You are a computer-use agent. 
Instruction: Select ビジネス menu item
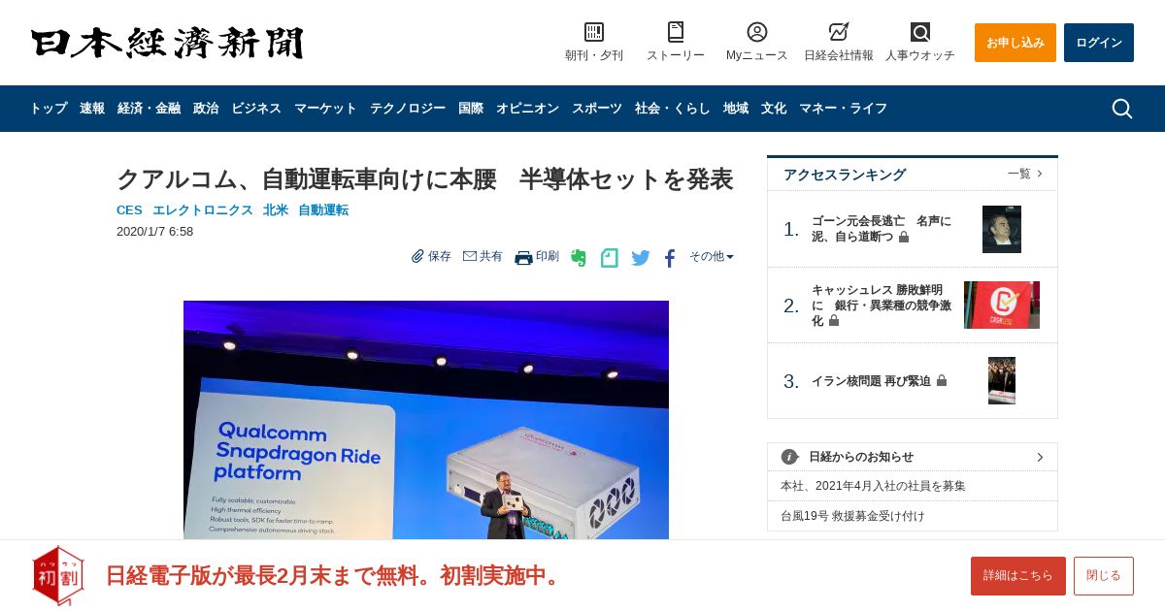tap(256, 109)
